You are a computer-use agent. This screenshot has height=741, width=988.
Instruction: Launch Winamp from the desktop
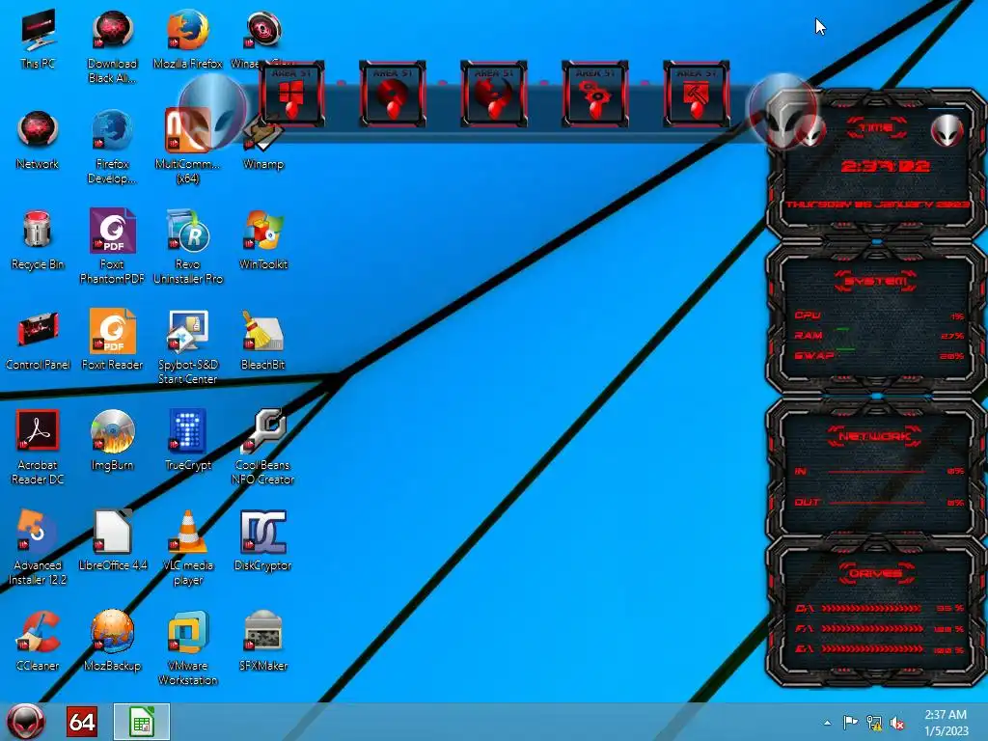coord(262,145)
